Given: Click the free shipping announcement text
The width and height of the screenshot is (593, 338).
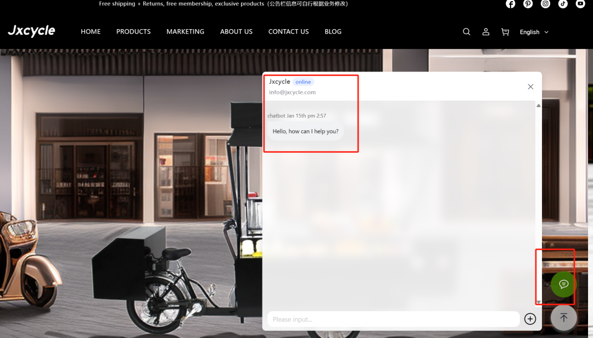Looking at the screenshot, I should [223, 4].
